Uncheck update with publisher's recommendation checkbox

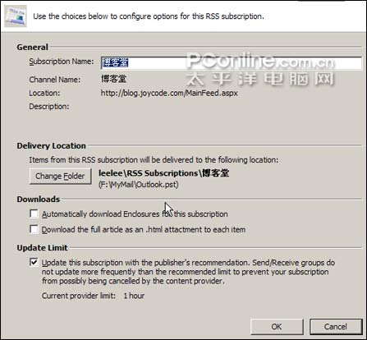click(x=34, y=262)
